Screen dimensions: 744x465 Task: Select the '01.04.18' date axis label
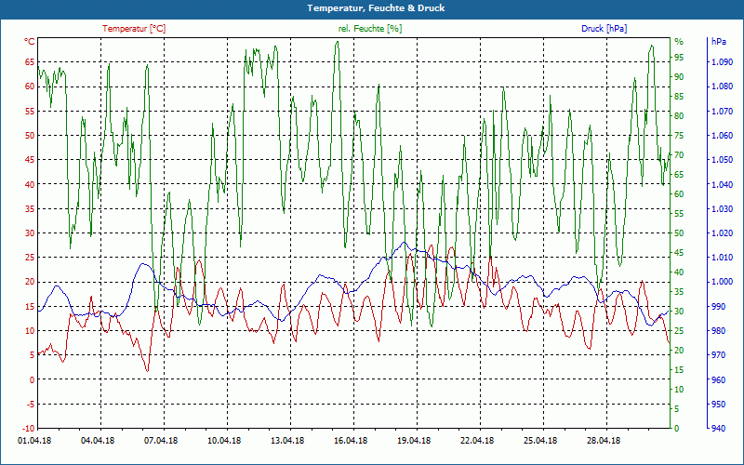pyautogui.click(x=34, y=440)
